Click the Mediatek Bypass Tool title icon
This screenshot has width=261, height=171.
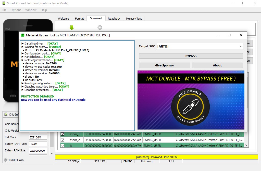click(x=23, y=35)
